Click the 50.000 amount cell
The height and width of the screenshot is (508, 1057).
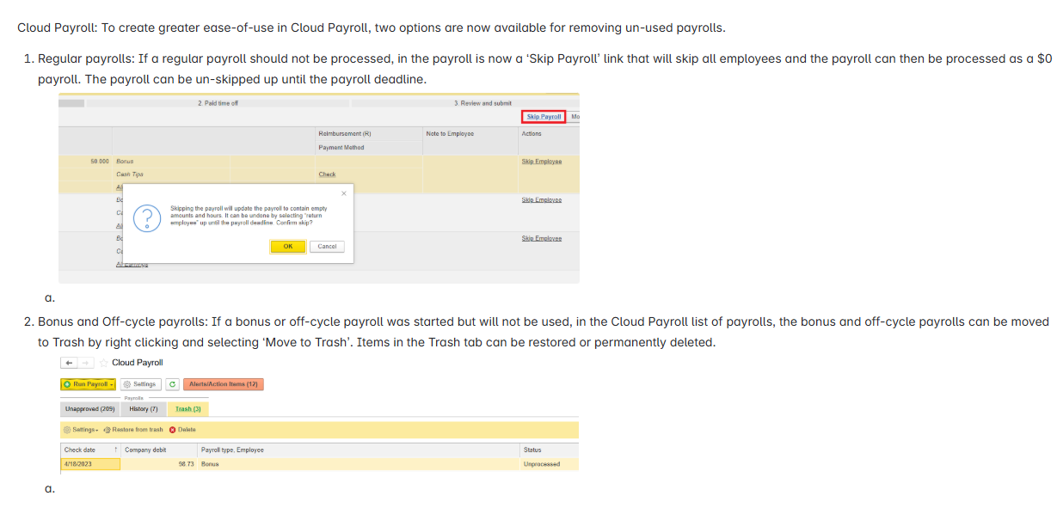tap(99, 162)
